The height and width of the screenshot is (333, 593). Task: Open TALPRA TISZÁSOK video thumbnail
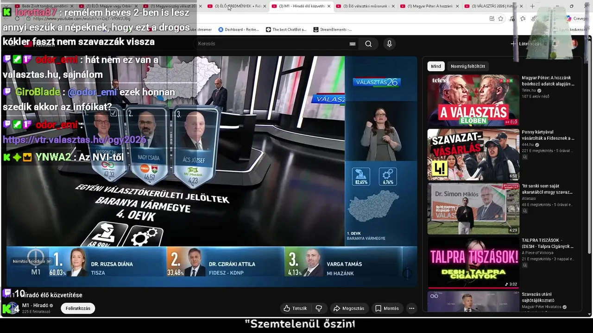coord(473,263)
